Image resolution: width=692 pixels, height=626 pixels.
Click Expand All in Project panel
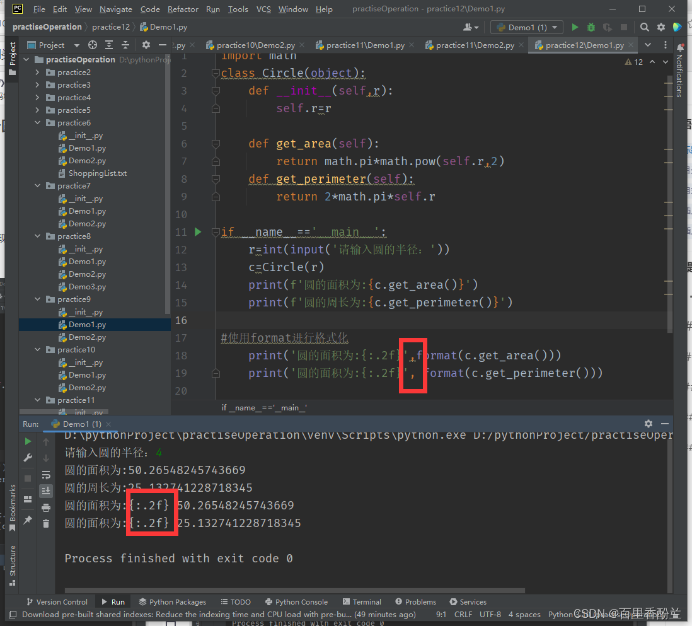[109, 45]
